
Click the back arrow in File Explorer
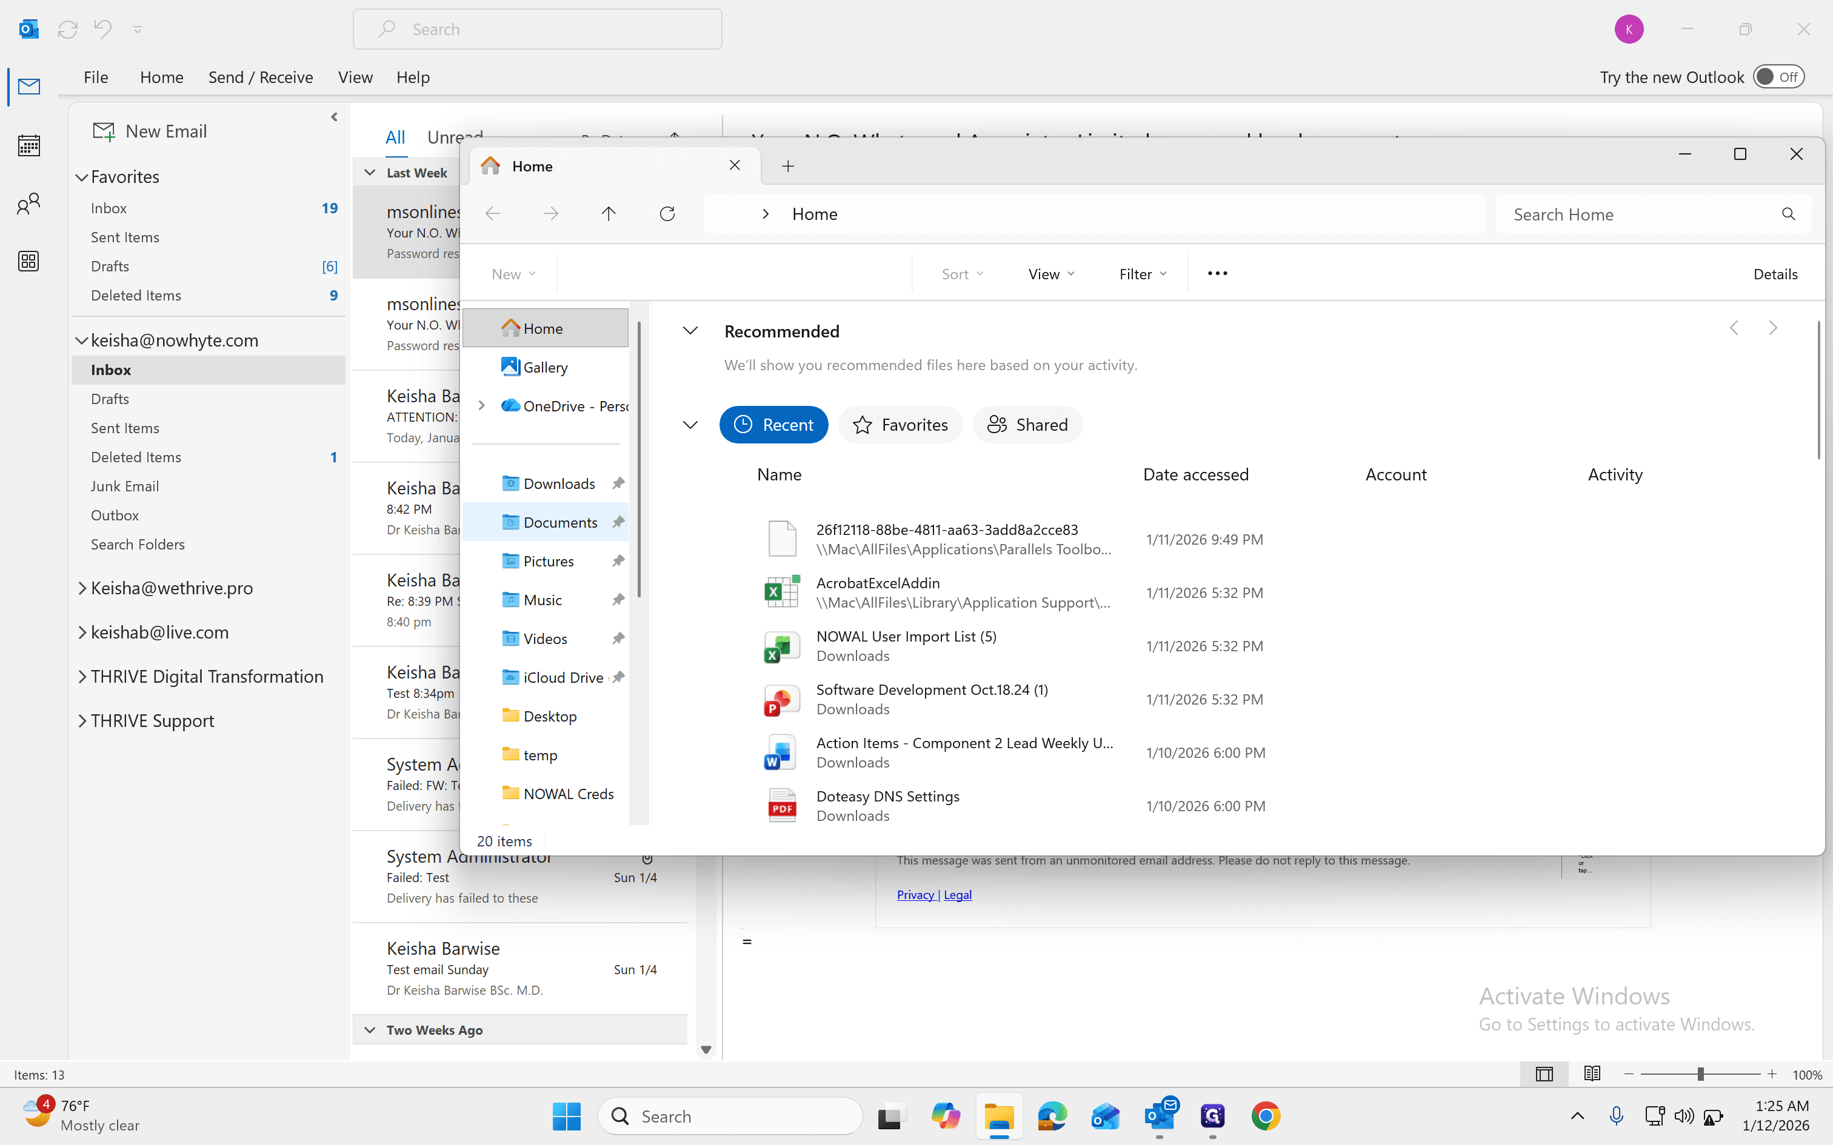pyautogui.click(x=493, y=214)
